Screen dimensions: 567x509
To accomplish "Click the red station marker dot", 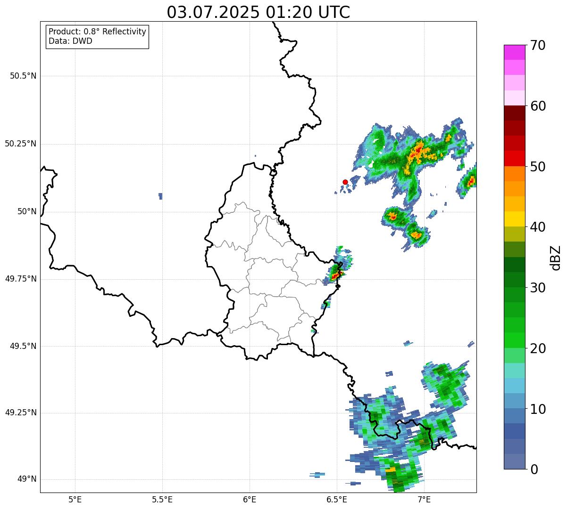I will tap(345, 182).
